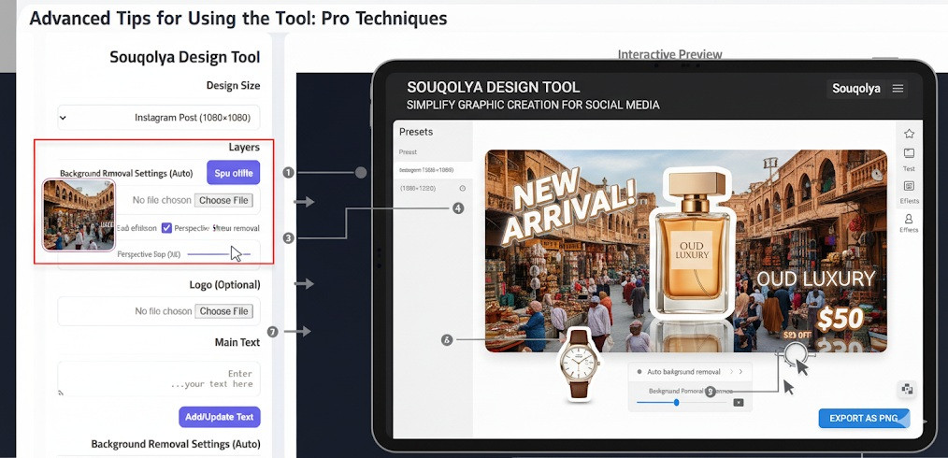948x458 pixels.
Task: Click the EXPORT AS PNG button
Action: click(x=863, y=418)
